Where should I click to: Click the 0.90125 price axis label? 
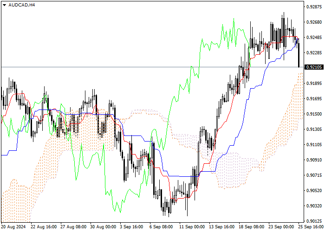click(314, 221)
